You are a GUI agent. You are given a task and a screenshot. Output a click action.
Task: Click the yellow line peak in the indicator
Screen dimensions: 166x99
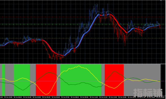[x=79, y=66]
